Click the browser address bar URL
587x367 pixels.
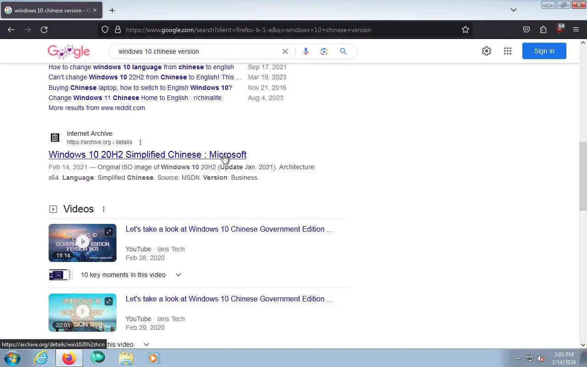pyautogui.click(x=249, y=30)
